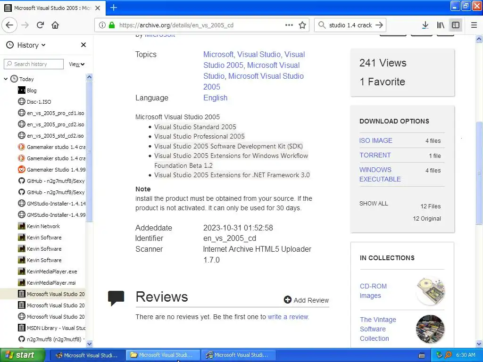Click the search magnifier icon

pyautogui.click(x=322, y=25)
